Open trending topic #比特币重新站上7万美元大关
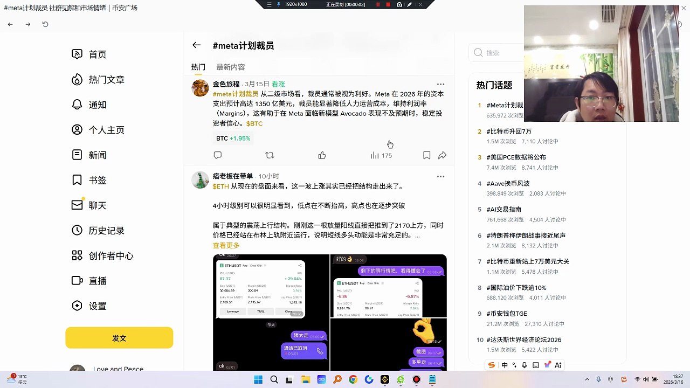 tap(528, 261)
